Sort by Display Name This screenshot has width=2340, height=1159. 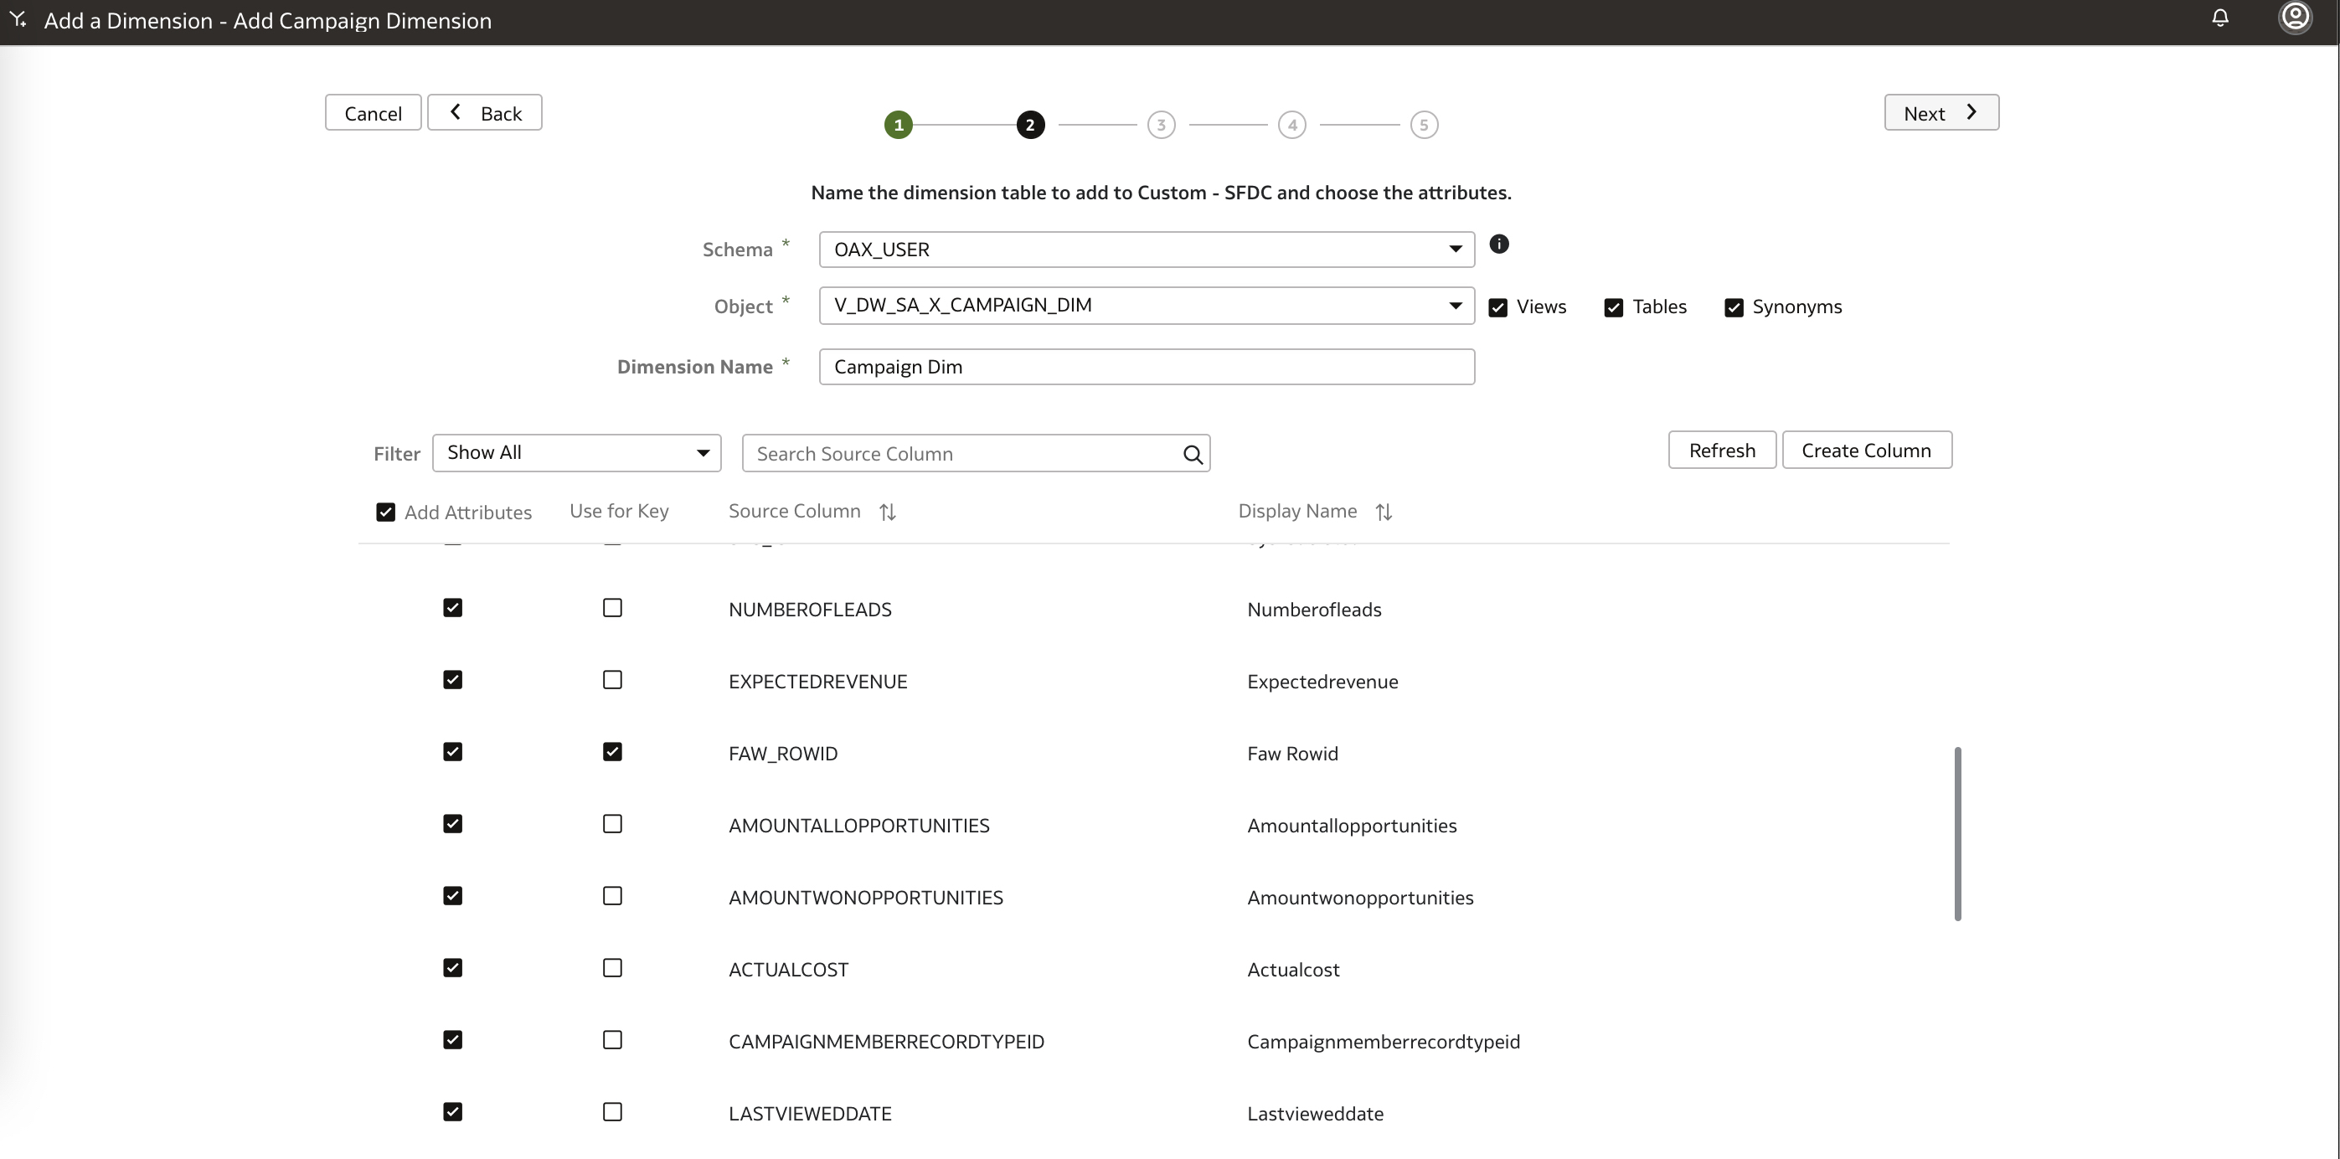pyautogui.click(x=1384, y=512)
